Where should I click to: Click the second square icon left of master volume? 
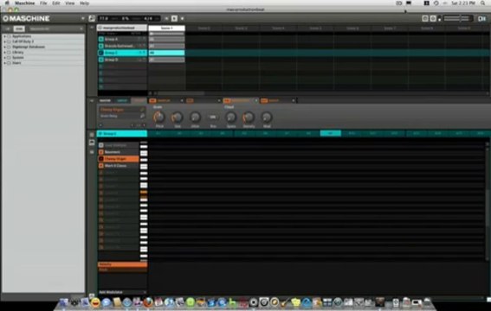click(x=433, y=19)
